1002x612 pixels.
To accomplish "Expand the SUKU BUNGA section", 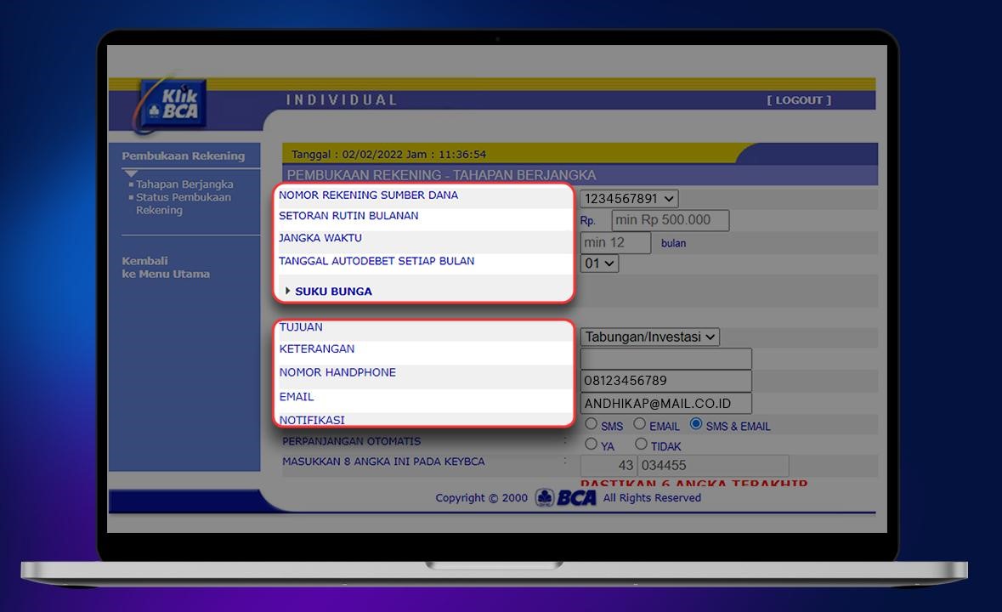I will click(333, 292).
